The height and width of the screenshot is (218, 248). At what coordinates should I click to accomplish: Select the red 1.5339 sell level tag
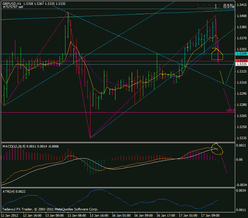pyautogui.click(x=242, y=61)
